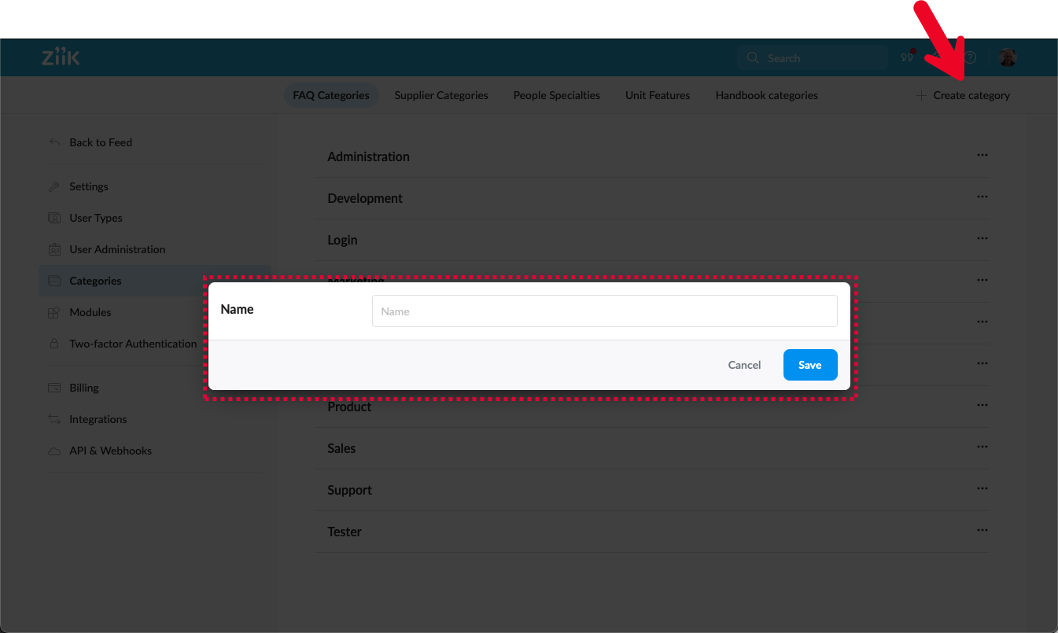Select the Login category name
This screenshot has height=633, width=1058.
[342, 240]
